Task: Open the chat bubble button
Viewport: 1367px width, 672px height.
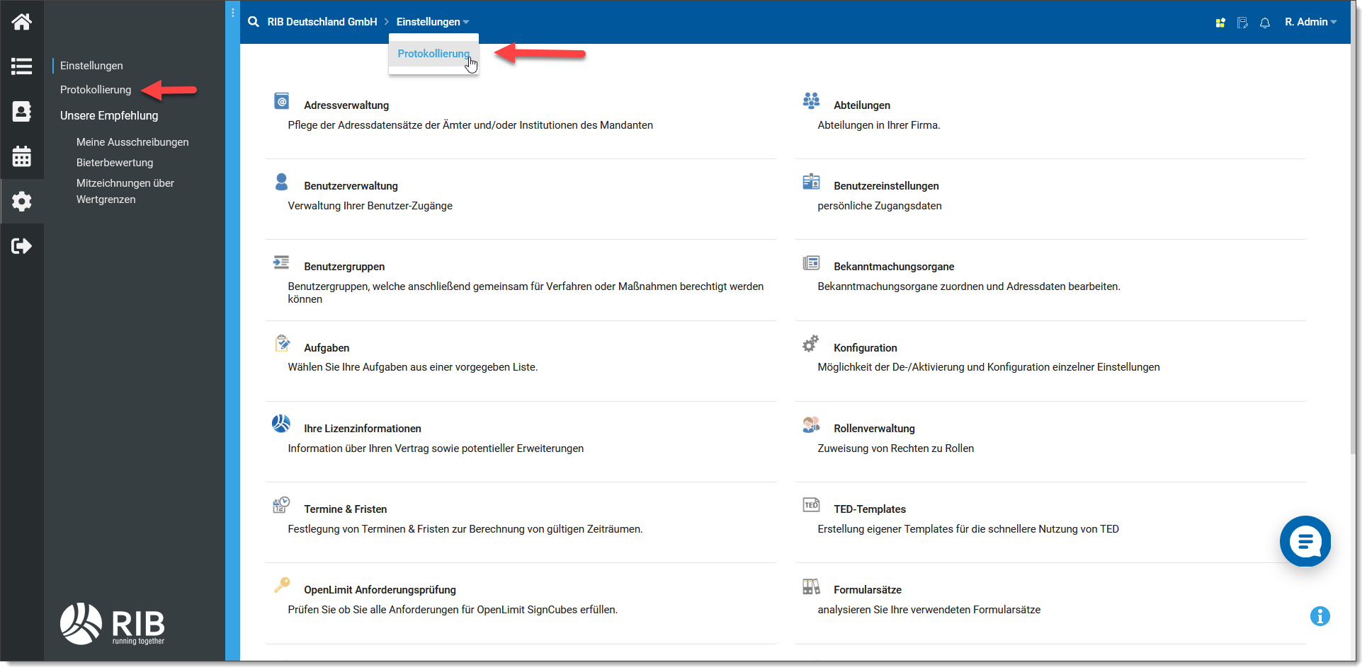Action: (1305, 542)
